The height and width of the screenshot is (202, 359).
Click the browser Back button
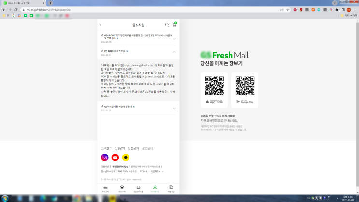tap(4, 10)
